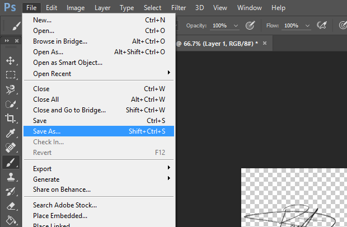Expand Export submenu

(169, 168)
